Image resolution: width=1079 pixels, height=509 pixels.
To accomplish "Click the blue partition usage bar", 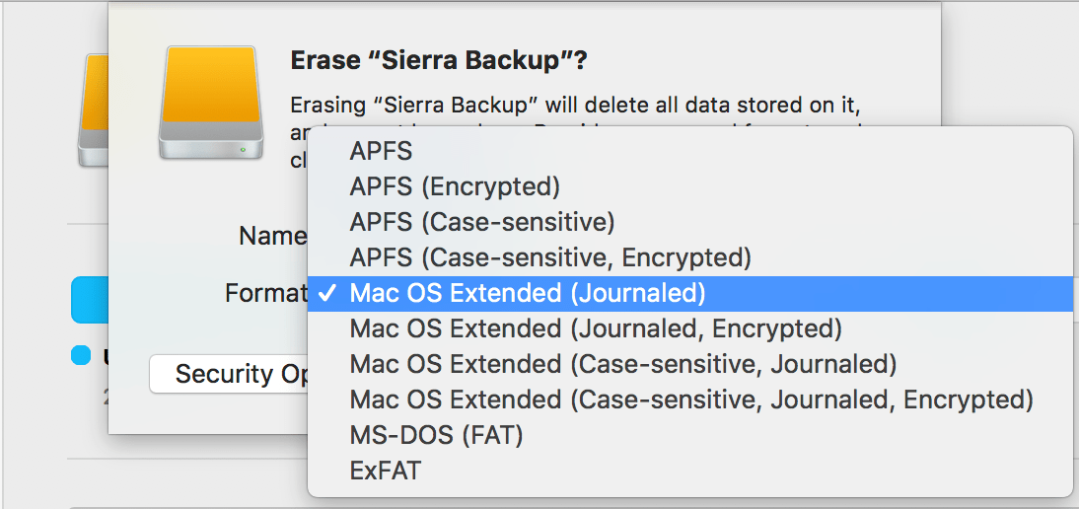I will coord(89,300).
